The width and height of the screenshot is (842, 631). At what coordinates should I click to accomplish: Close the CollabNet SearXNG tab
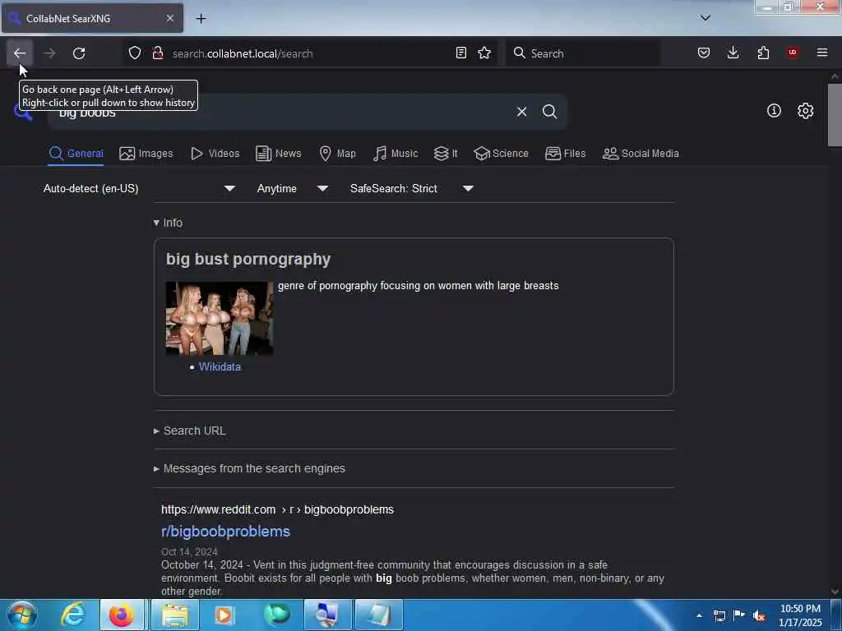click(x=170, y=18)
